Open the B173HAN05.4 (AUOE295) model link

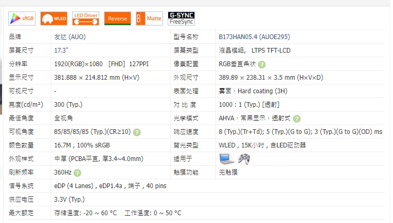(x=254, y=37)
